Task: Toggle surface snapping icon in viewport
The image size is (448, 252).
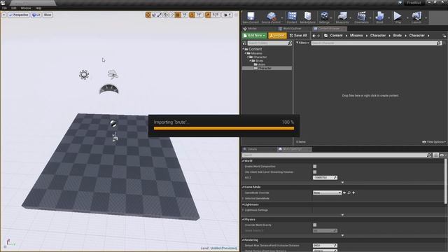Action: point(171,15)
